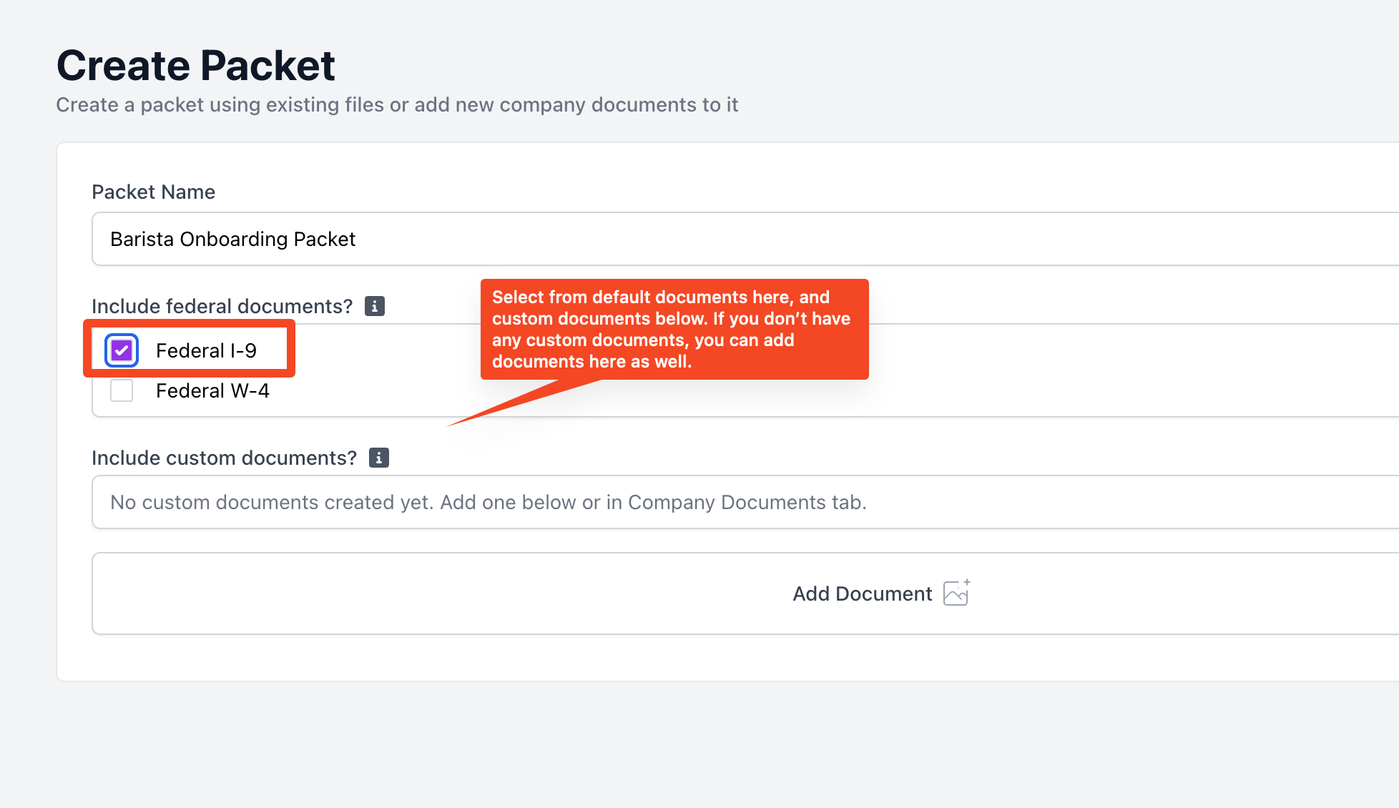The image size is (1399, 808).
Task: Click the page subtitle about existing files
Action: tap(397, 104)
